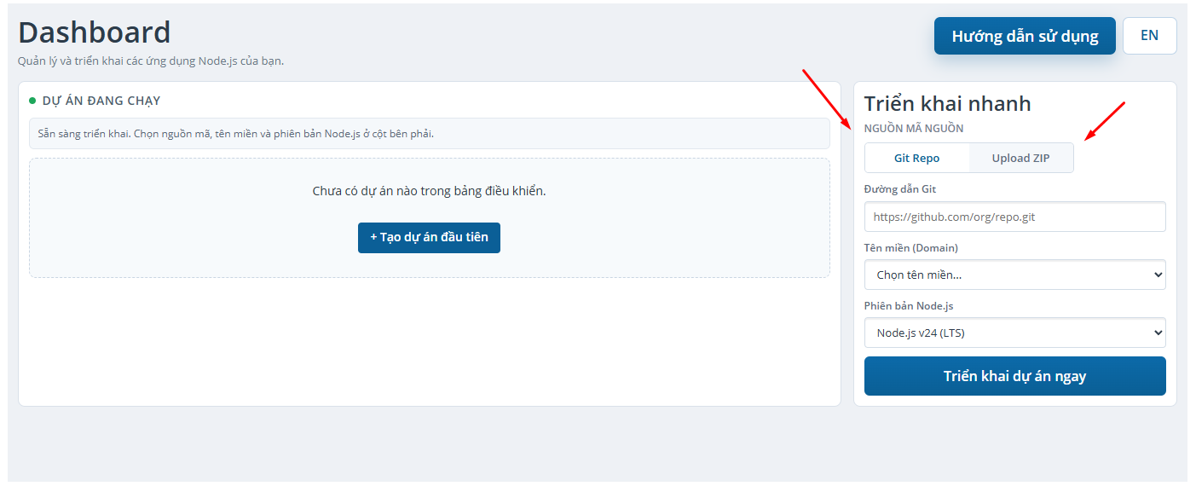Click the Triển khai nhanh panel heading
The height and width of the screenshot is (486, 1196).
[x=947, y=104]
